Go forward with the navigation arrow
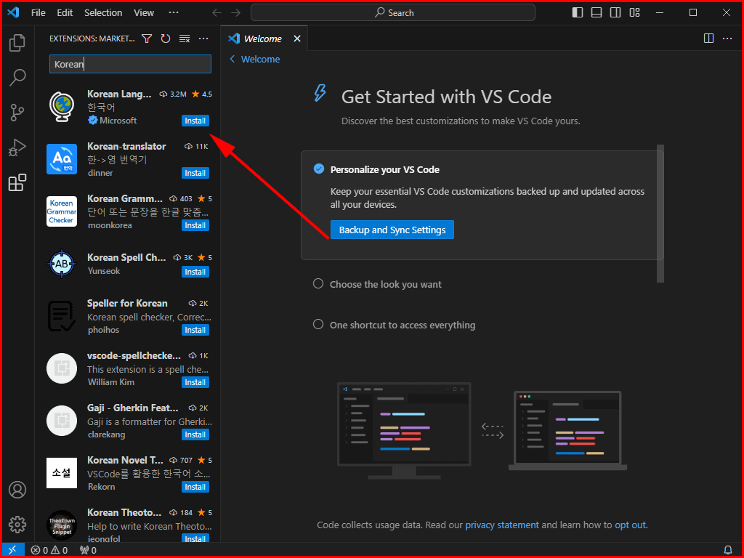Screen dimensions: 744x558 [x=236, y=13]
